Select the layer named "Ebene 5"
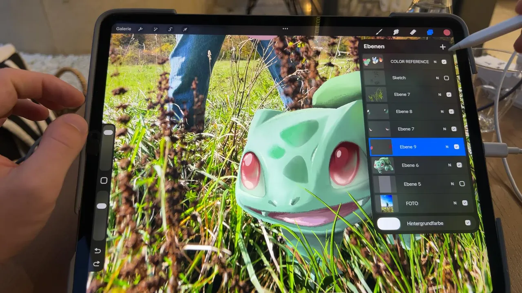 click(x=412, y=184)
